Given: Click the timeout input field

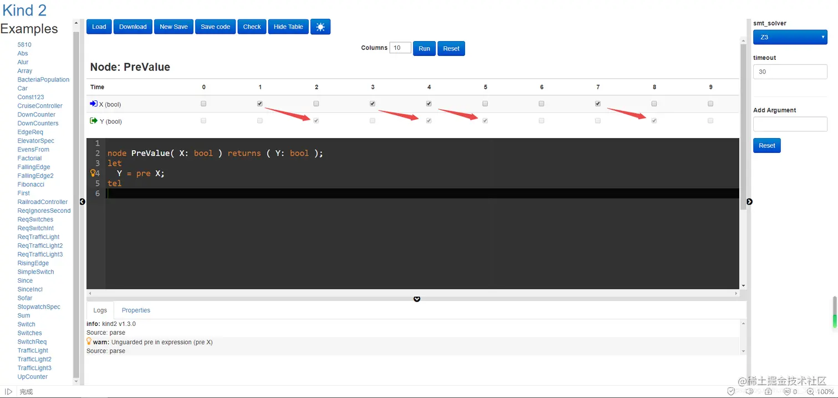Looking at the screenshot, I should click(x=790, y=72).
